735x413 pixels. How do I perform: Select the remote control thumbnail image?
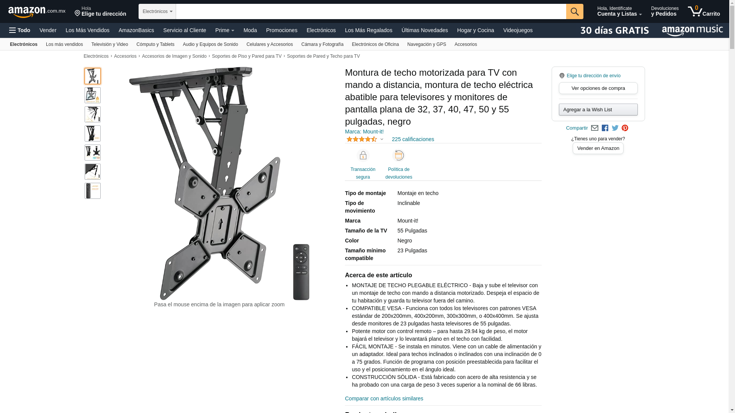pyautogui.click(x=93, y=191)
